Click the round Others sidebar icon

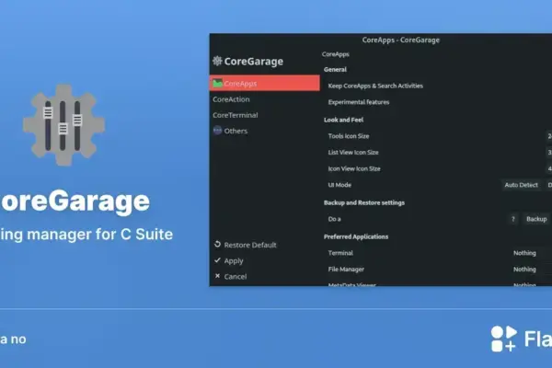tap(217, 131)
